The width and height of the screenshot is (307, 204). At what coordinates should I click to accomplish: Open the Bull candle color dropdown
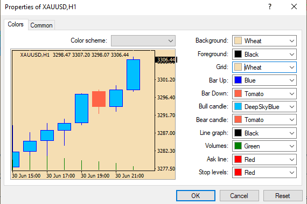pos(264,106)
